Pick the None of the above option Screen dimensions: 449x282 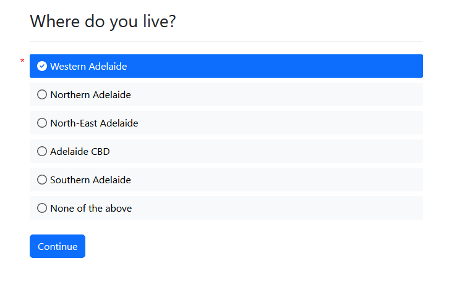tap(226, 209)
